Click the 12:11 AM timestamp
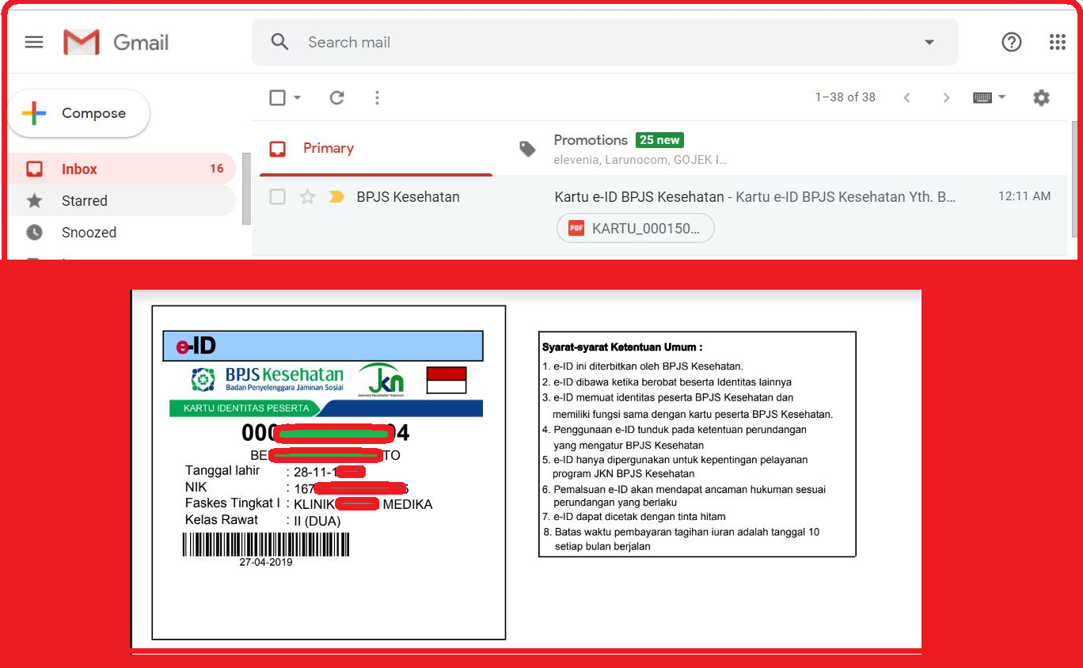The image size is (1083, 668). tap(1024, 196)
